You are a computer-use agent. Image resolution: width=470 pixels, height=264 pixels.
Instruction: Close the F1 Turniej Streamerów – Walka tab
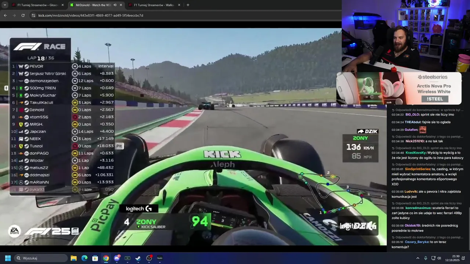coord(178,5)
